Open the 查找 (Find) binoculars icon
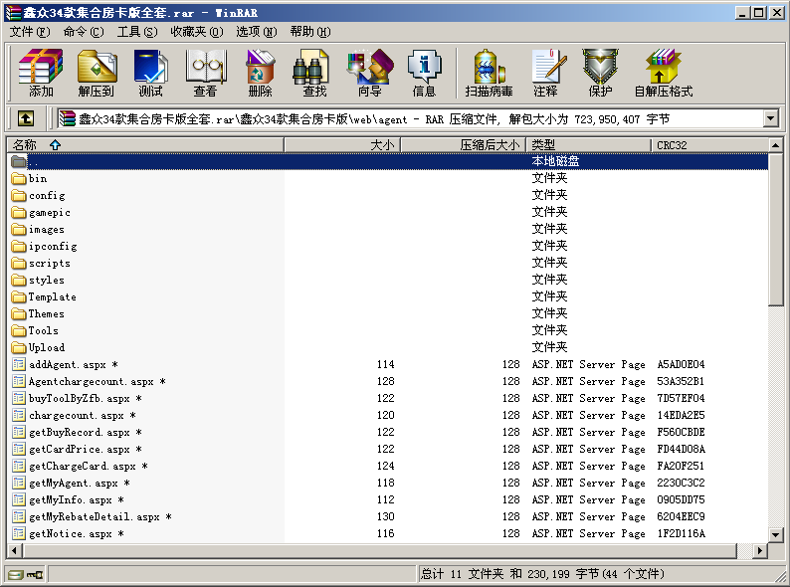790x587 pixels. coord(314,74)
